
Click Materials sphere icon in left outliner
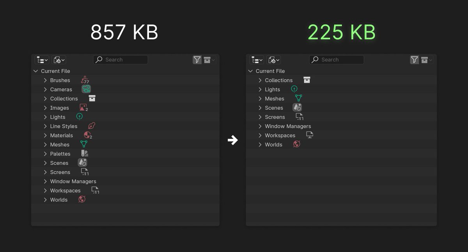pyautogui.click(x=88, y=135)
